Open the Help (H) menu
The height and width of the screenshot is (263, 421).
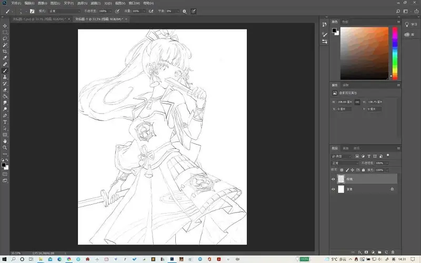[148, 3]
